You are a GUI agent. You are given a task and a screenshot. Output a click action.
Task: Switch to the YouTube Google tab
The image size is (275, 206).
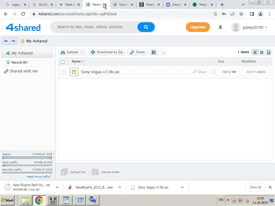click(x=42, y=5)
